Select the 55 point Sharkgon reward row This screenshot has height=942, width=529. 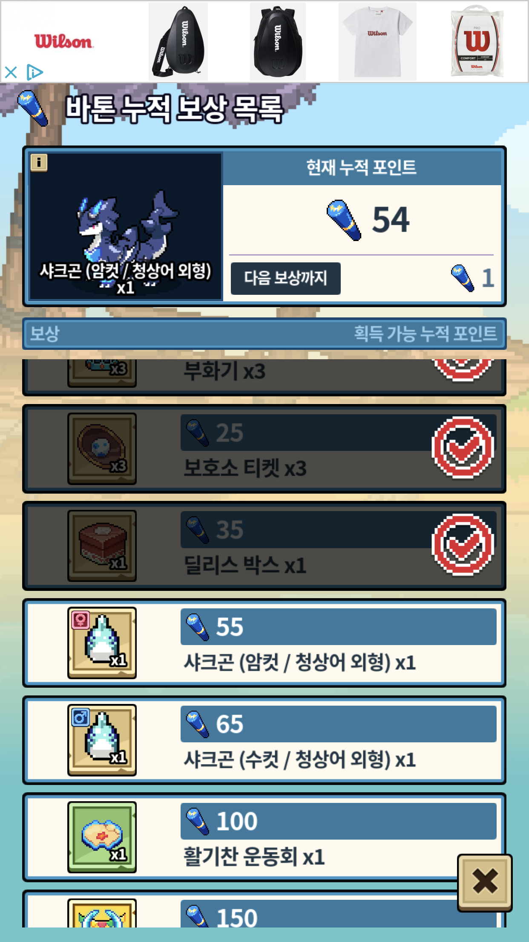(264, 643)
